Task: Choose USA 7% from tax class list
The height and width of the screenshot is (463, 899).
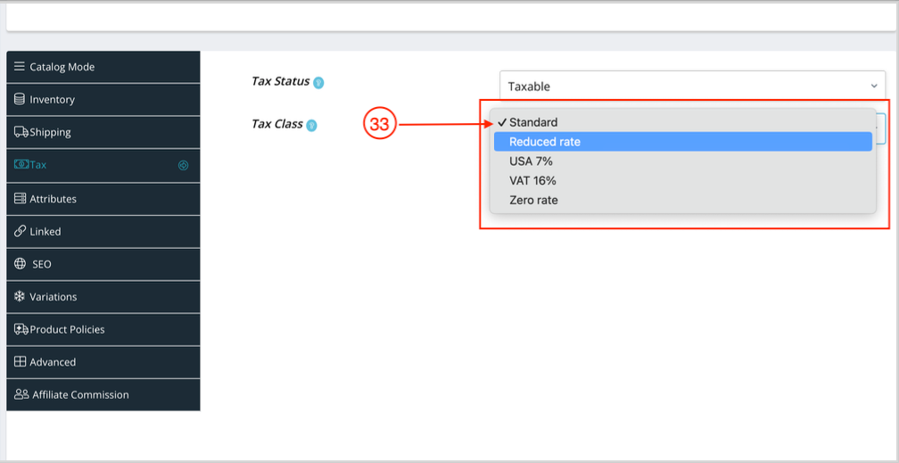Action: [531, 161]
